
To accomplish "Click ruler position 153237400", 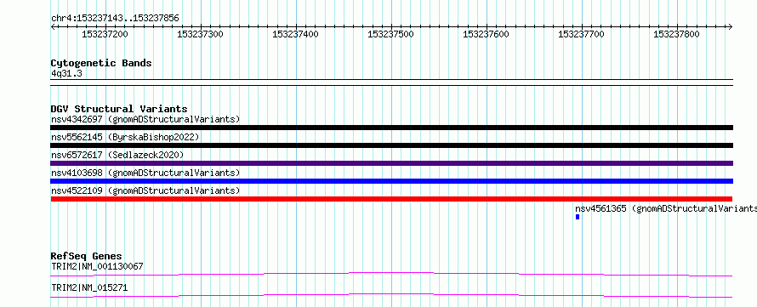I will (x=295, y=34).
